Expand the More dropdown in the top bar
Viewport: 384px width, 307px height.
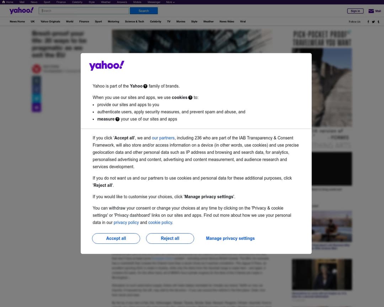[170, 2]
